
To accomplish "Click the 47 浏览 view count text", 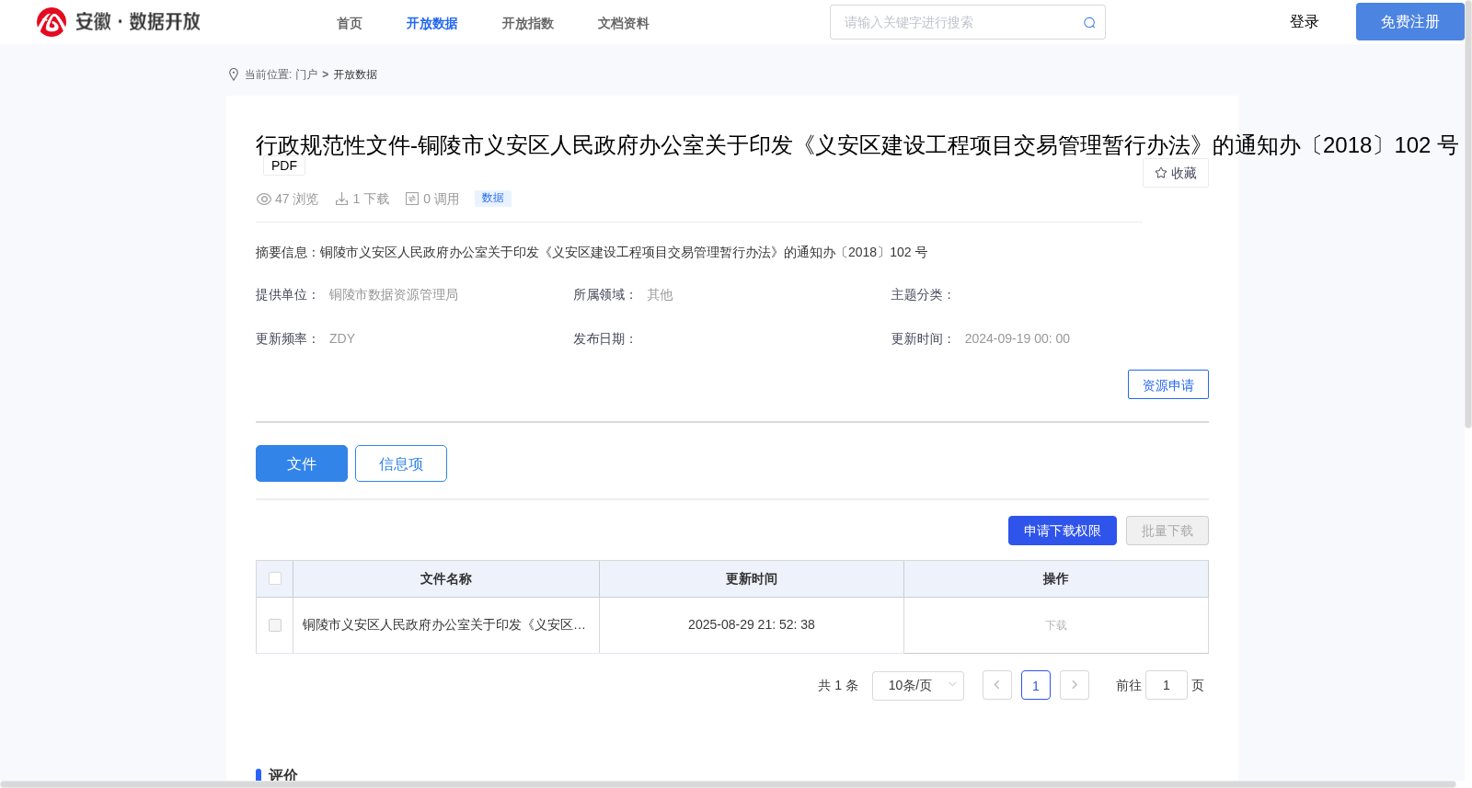I will [296, 199].
